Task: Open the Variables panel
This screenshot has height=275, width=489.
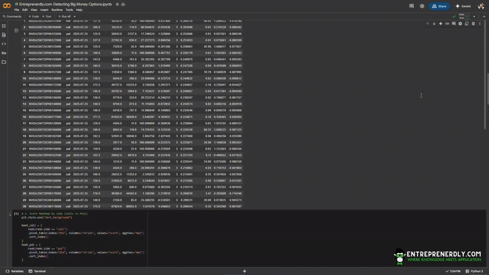Action: [x=15, y=271]
